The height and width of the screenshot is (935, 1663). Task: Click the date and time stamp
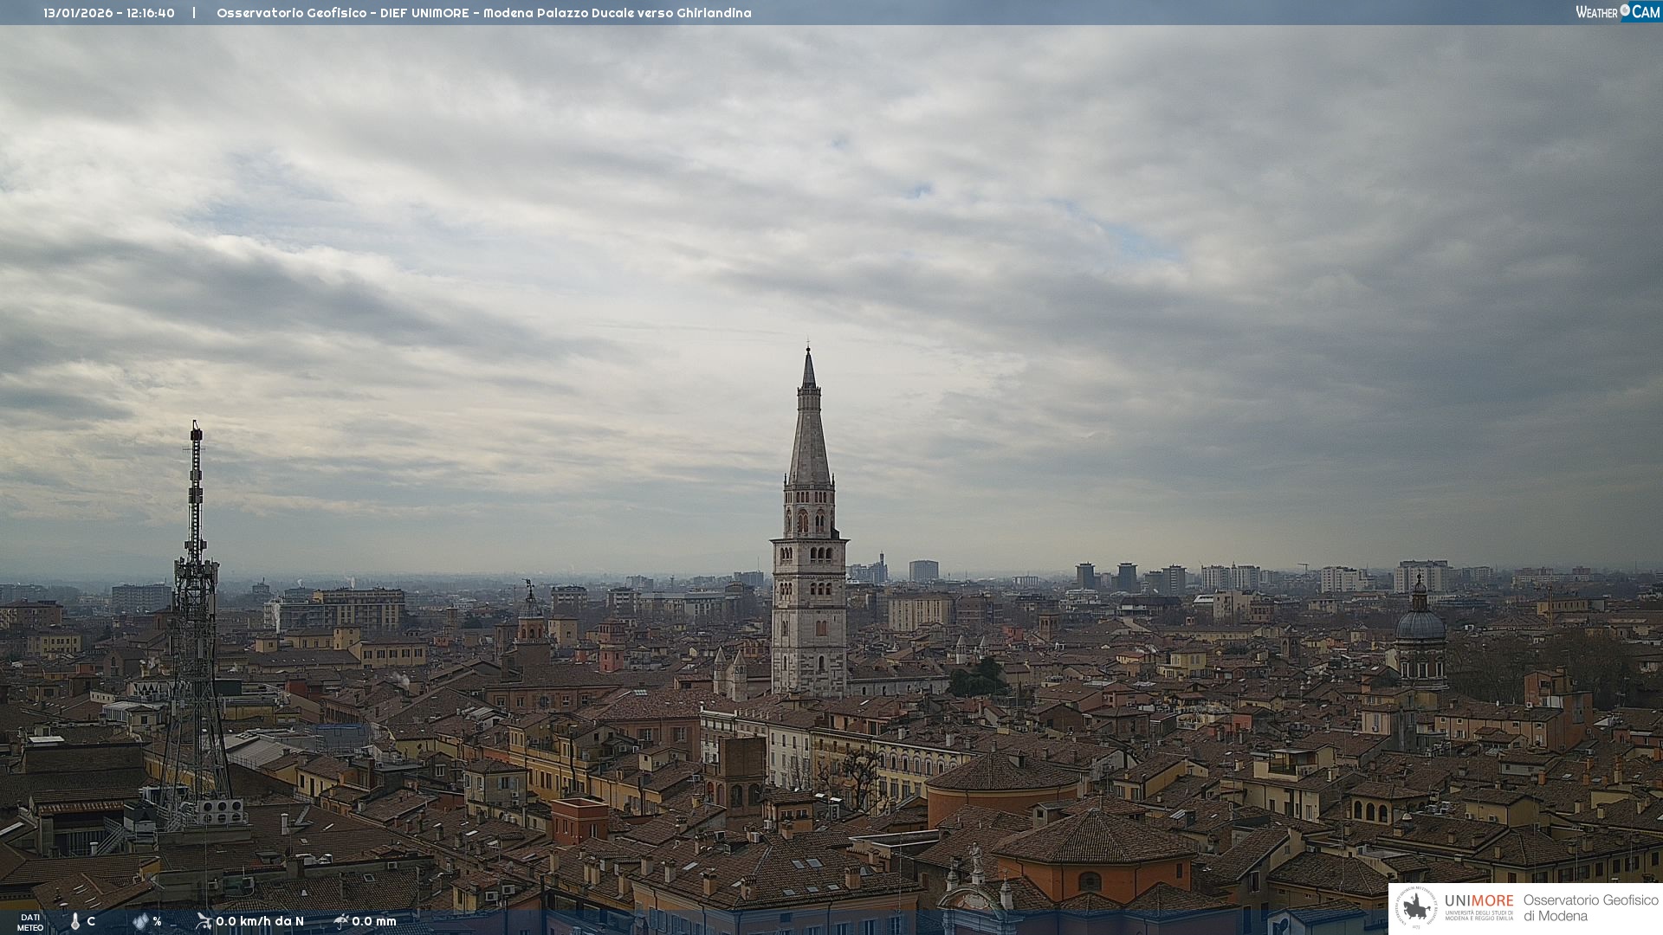tap(109, 13)
